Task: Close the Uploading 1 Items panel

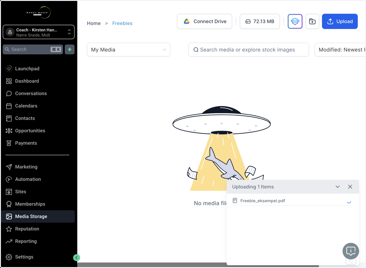Action: pyautogui.click(x=350, y=187)
